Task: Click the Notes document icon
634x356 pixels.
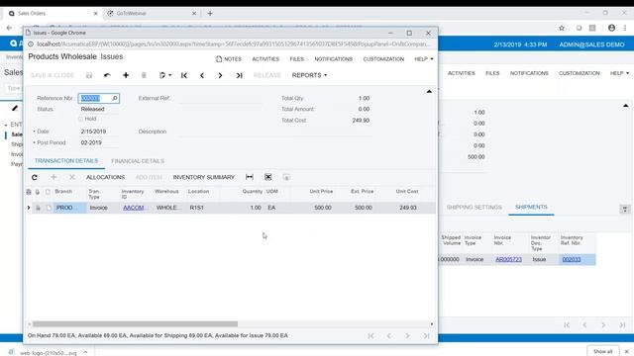Action: click(x=219, y=59)
